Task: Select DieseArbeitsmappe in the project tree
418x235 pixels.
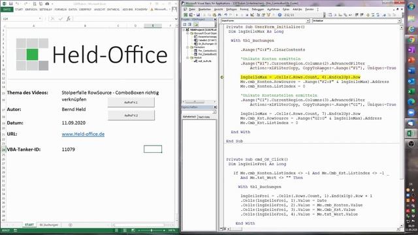Action: click(x=207, y=37)
